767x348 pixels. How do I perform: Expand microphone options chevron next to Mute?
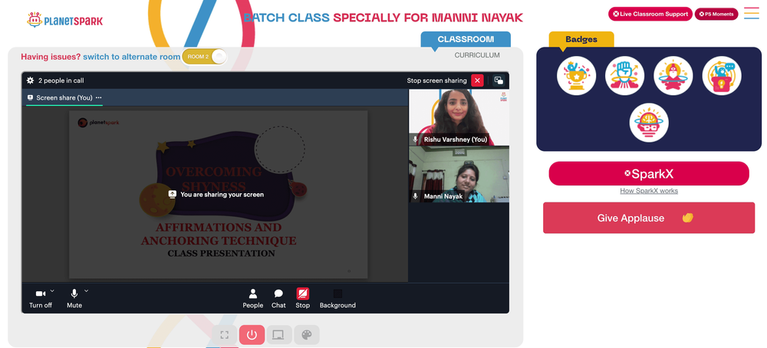click(87, 291)
